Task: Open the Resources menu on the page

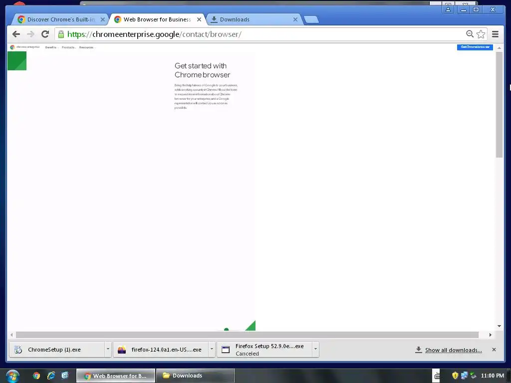Action: pos(87,47)
